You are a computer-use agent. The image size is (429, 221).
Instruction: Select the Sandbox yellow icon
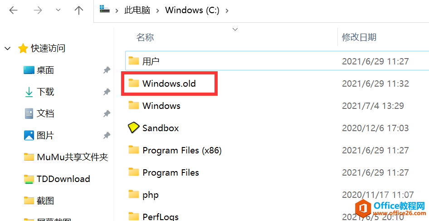133,128
